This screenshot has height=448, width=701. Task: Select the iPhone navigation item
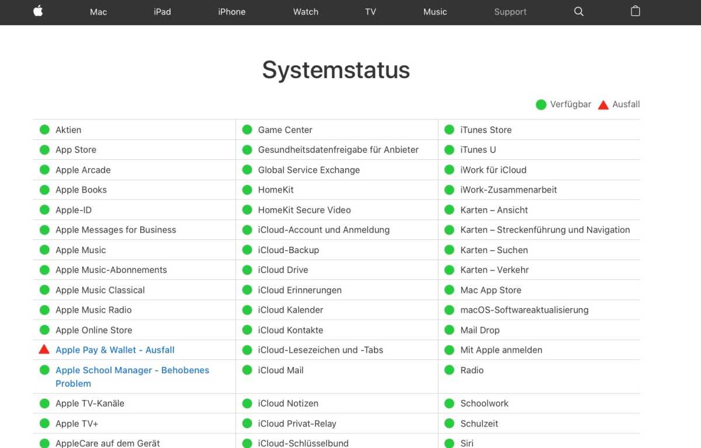coord(231,12)
